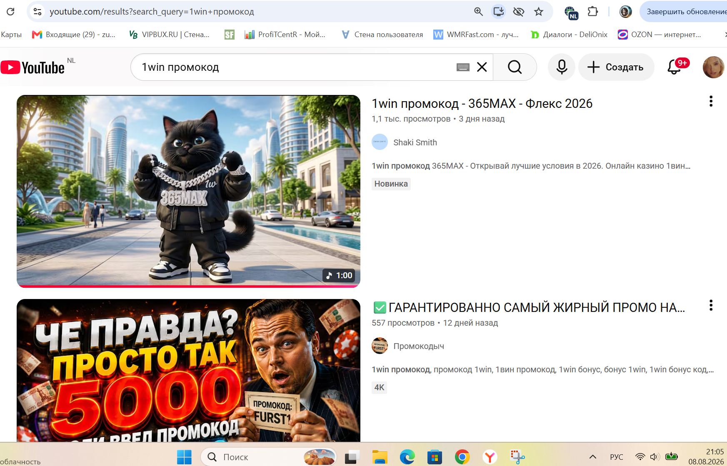This screenshot has width=727, height=466.
Task: Switch input language via РУС indicator
Action: tap(617, 457)
